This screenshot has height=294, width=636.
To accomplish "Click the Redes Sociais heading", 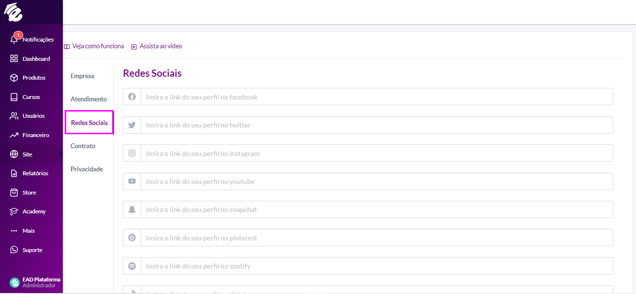I will [x=152, y=73].
